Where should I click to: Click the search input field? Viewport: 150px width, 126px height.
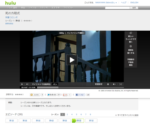[117, 8]
